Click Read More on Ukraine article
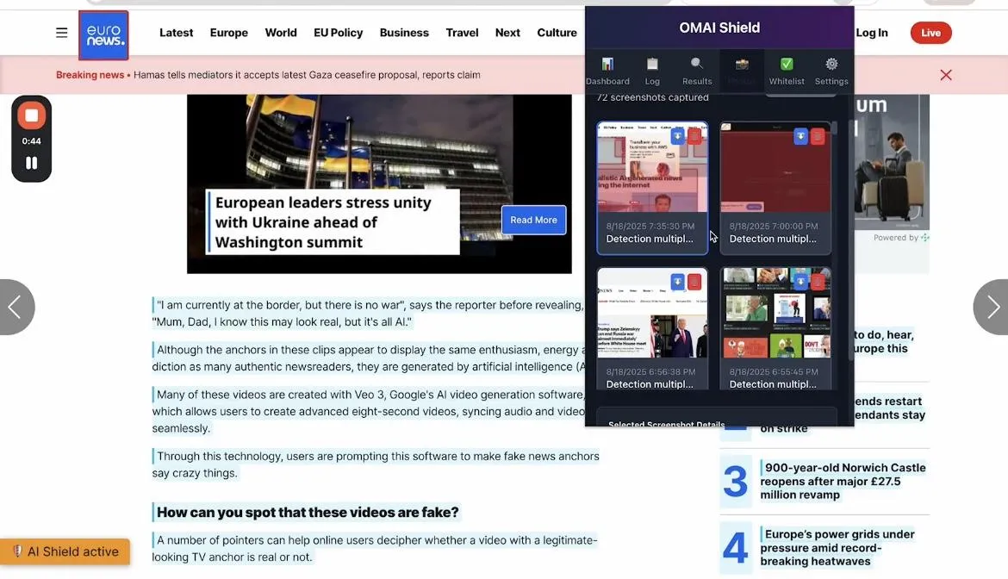 click(533, 220)
